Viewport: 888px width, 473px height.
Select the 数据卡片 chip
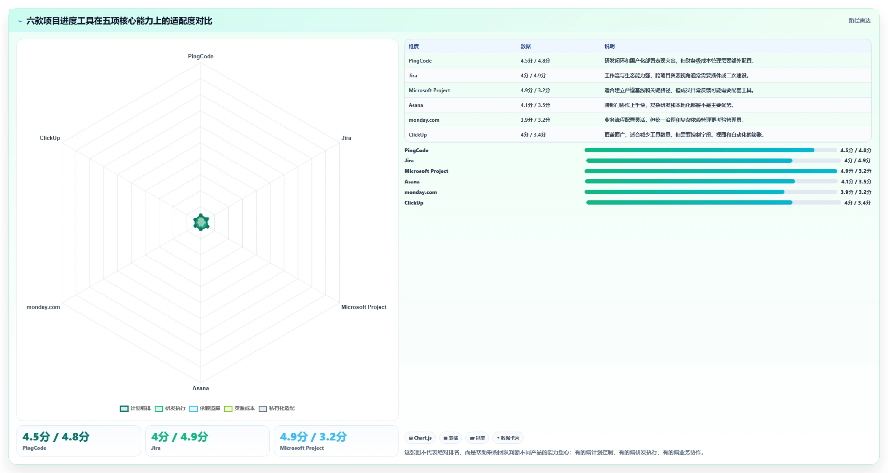[508, 438]
